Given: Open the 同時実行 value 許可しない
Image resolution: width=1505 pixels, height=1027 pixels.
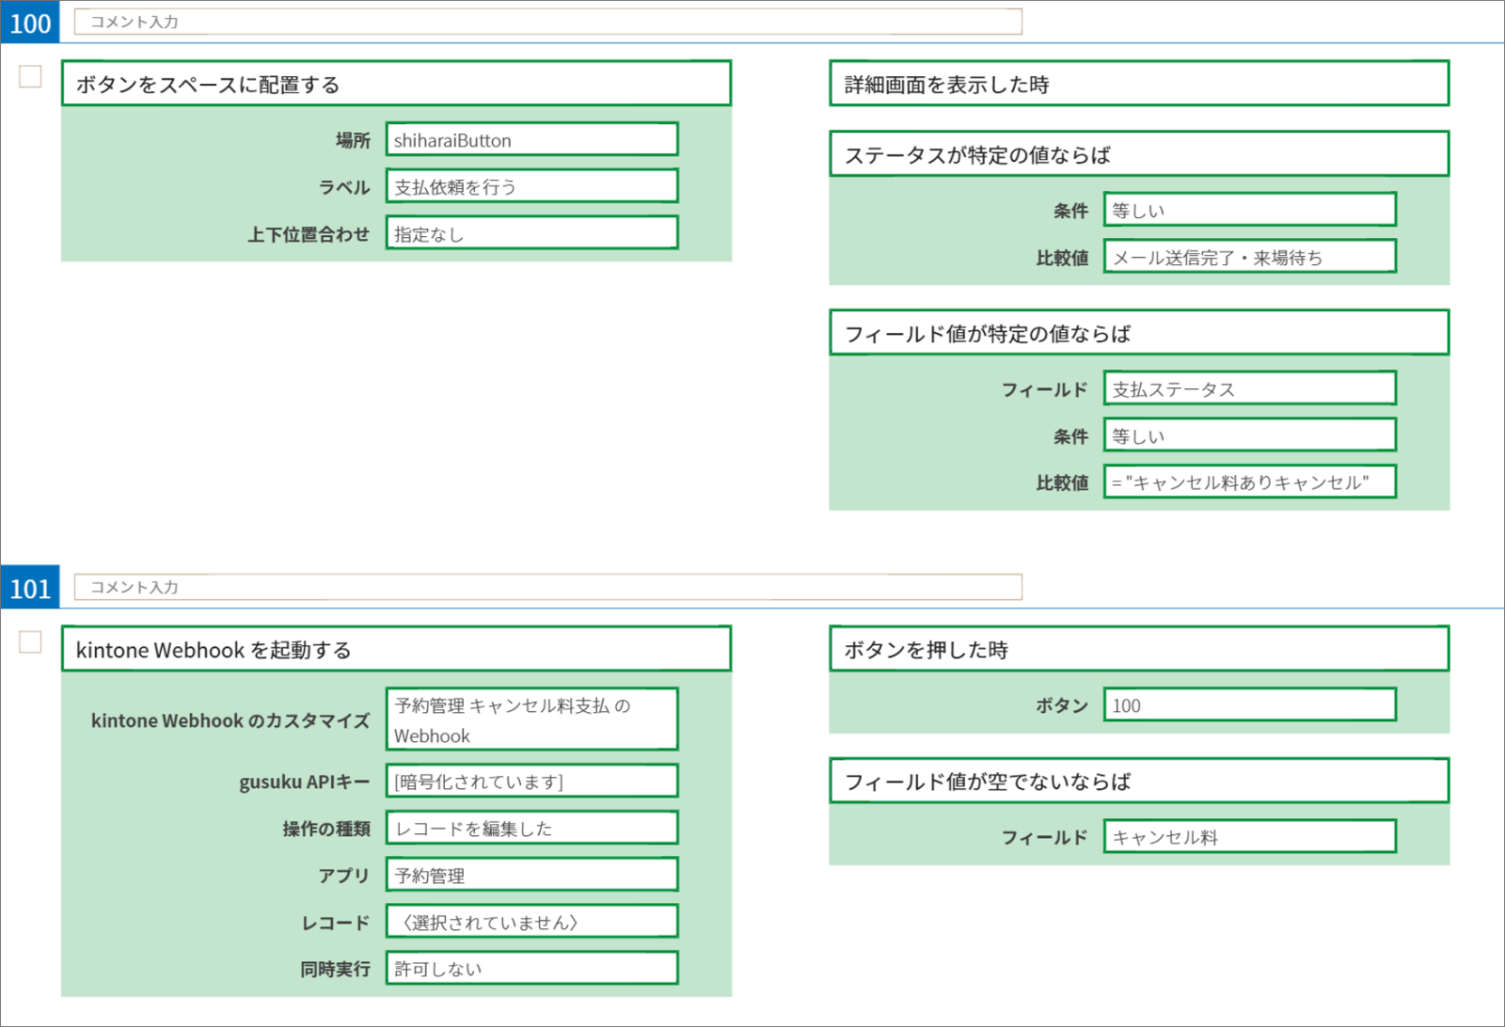Looking at the screenshot, I should tap(531, 969).
